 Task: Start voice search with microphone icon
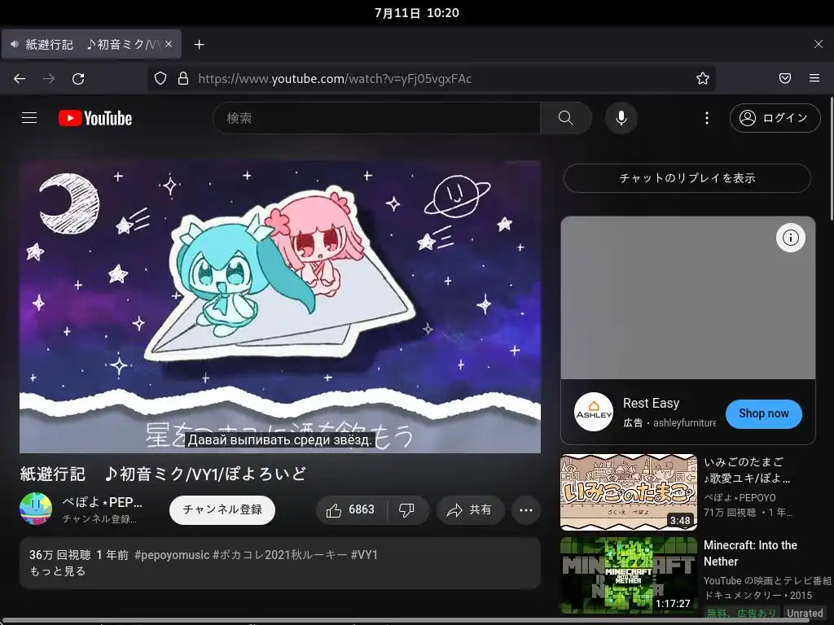(621, 118)
